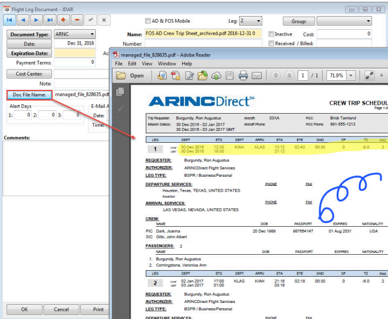Click the OK button
Screen dimensions: 388x319
pyautogui.click(x=24, y=309)
